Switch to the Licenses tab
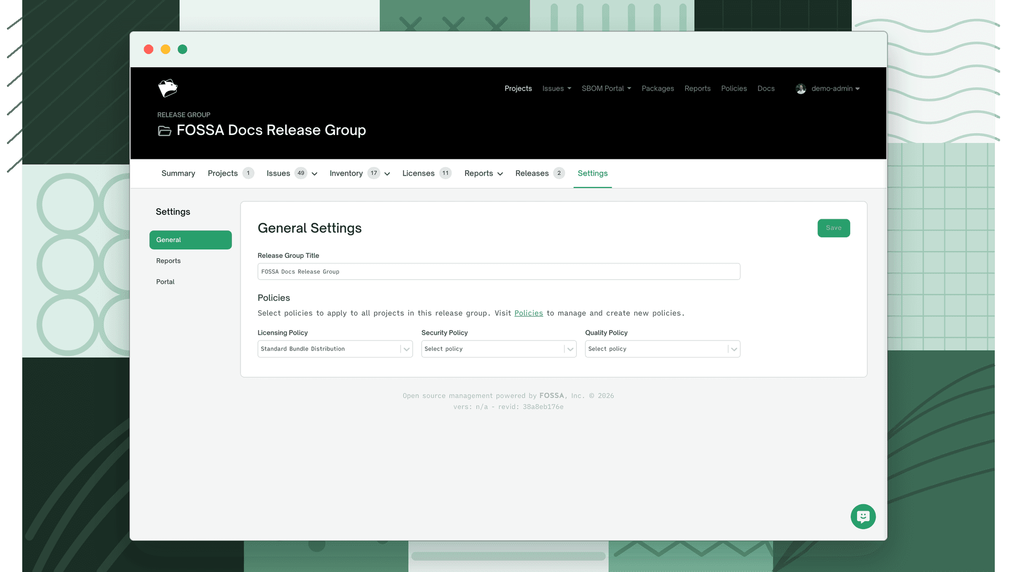 (x=418, y=173)
